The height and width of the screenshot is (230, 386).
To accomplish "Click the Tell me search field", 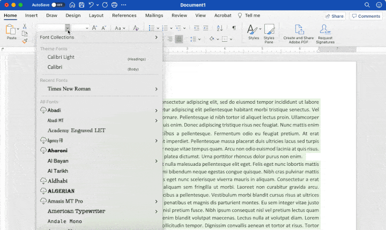I will coord(249,16).
